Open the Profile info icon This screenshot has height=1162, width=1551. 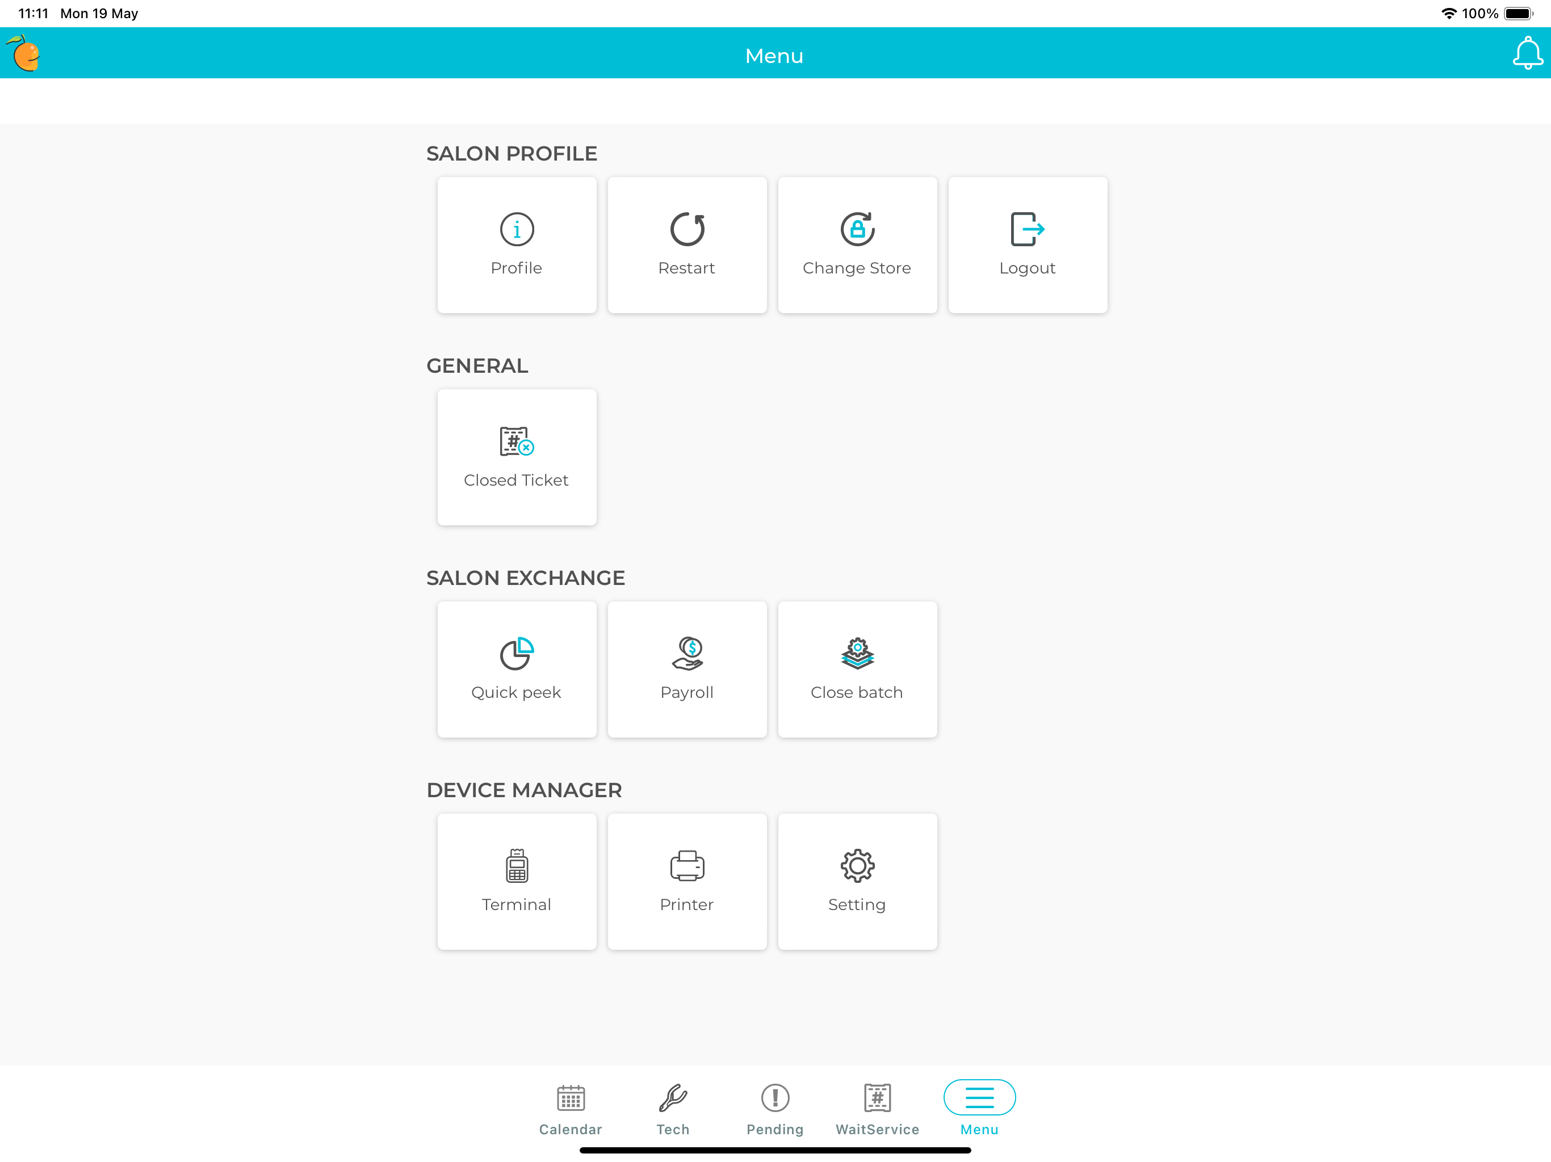[x=517, y=229]
